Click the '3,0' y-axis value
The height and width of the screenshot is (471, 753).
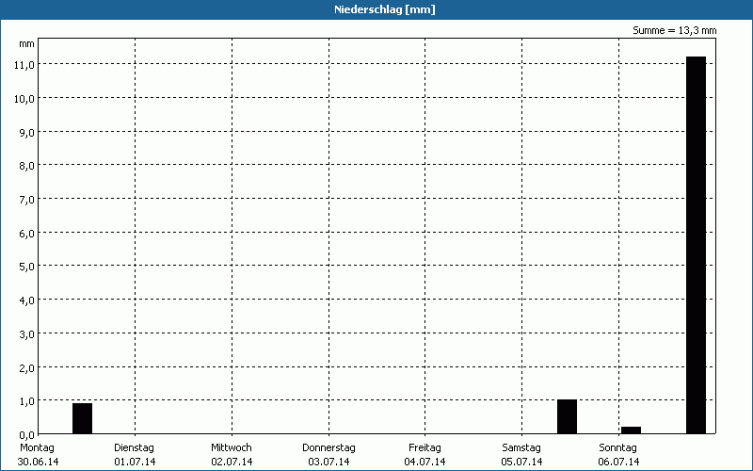pos(26,334)
